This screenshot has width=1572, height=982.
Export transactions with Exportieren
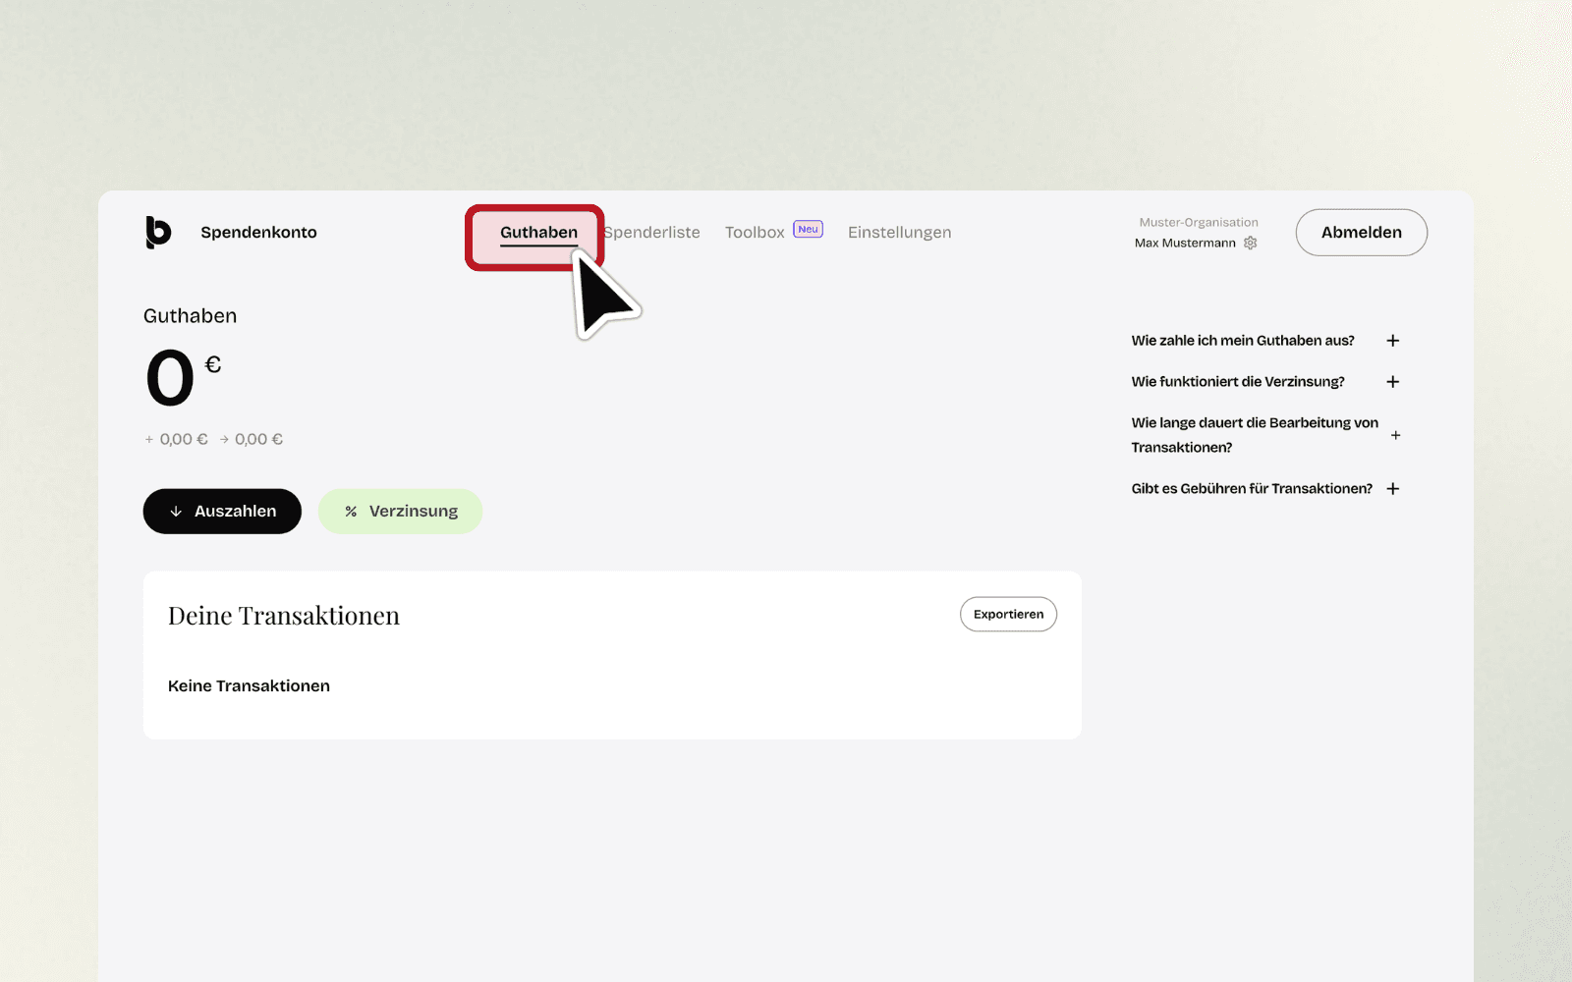tap(1008, 615)
